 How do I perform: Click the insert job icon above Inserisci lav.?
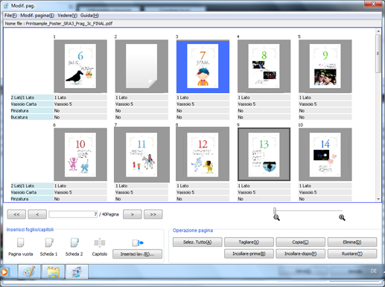[x=138, y=243]
